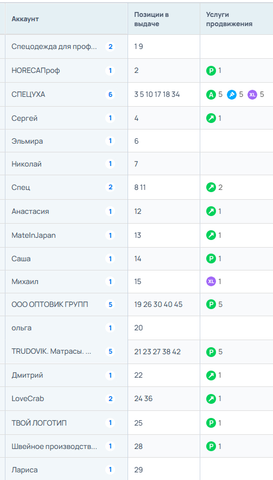Click the green A icon in СПЕЦУХА row
This screenshot has width=273, height=480.
pyautogui.click(x=211, y=95)
